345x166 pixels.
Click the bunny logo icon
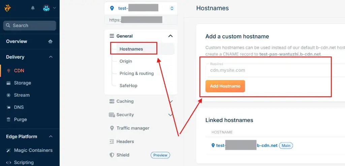[x=7, y=8]
